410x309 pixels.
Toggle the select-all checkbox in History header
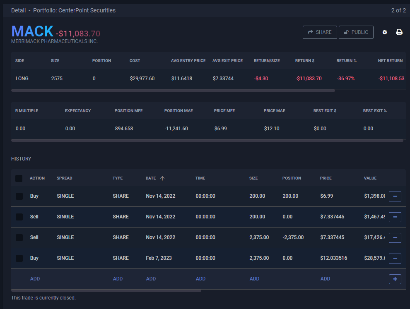coord(19,178)
